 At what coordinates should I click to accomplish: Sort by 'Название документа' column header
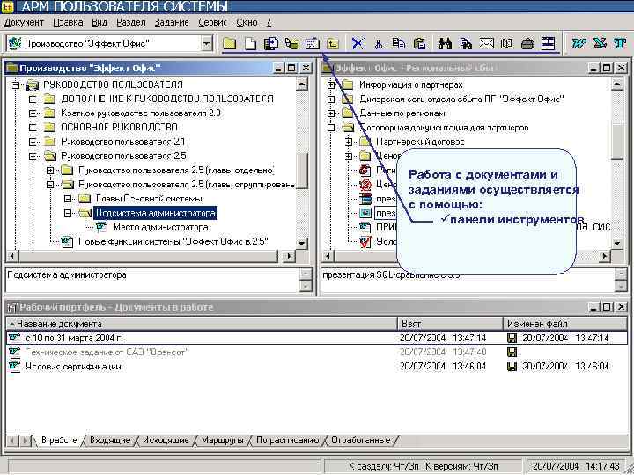click(x=202, y=324)
